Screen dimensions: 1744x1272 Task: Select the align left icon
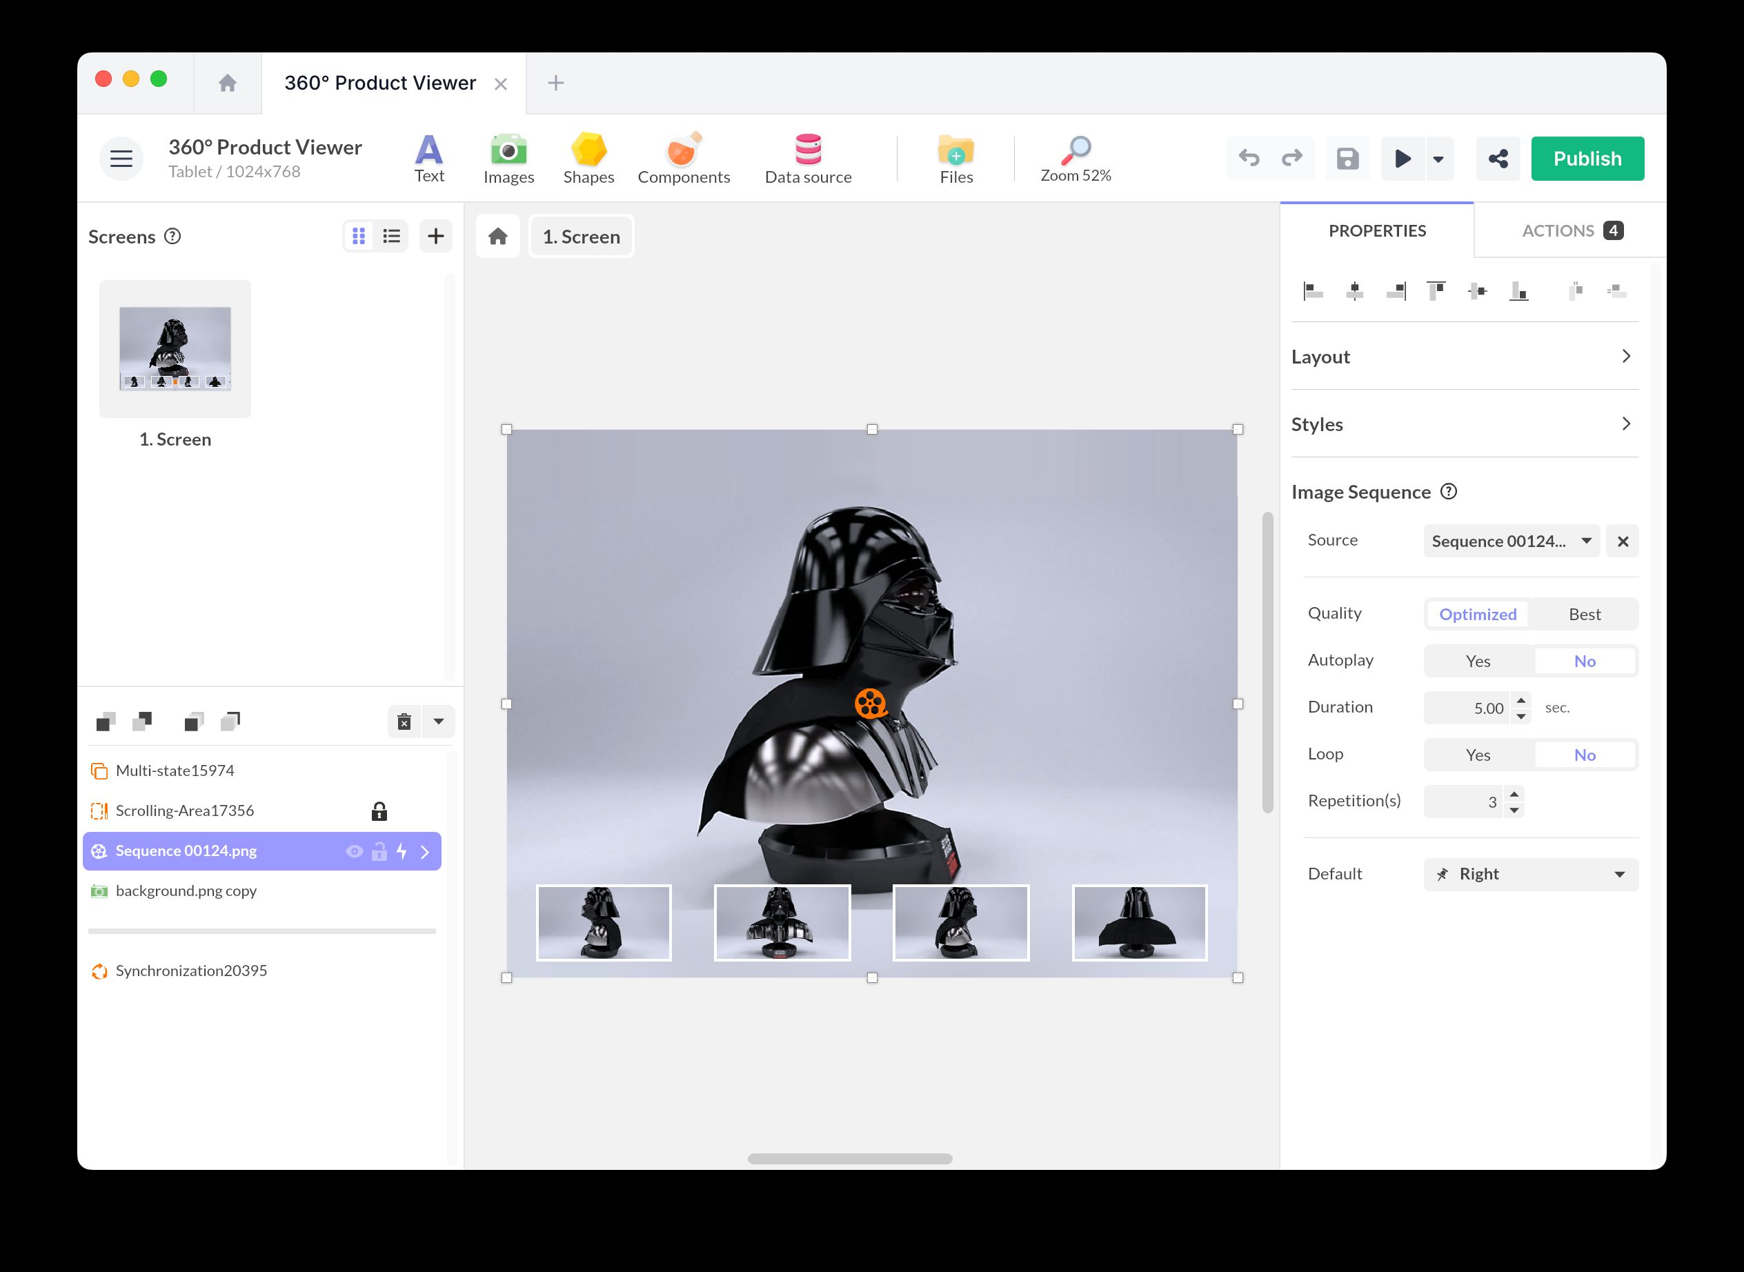click(1312, 291)
